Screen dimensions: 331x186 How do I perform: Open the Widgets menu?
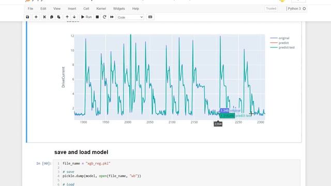coord(119,9)
